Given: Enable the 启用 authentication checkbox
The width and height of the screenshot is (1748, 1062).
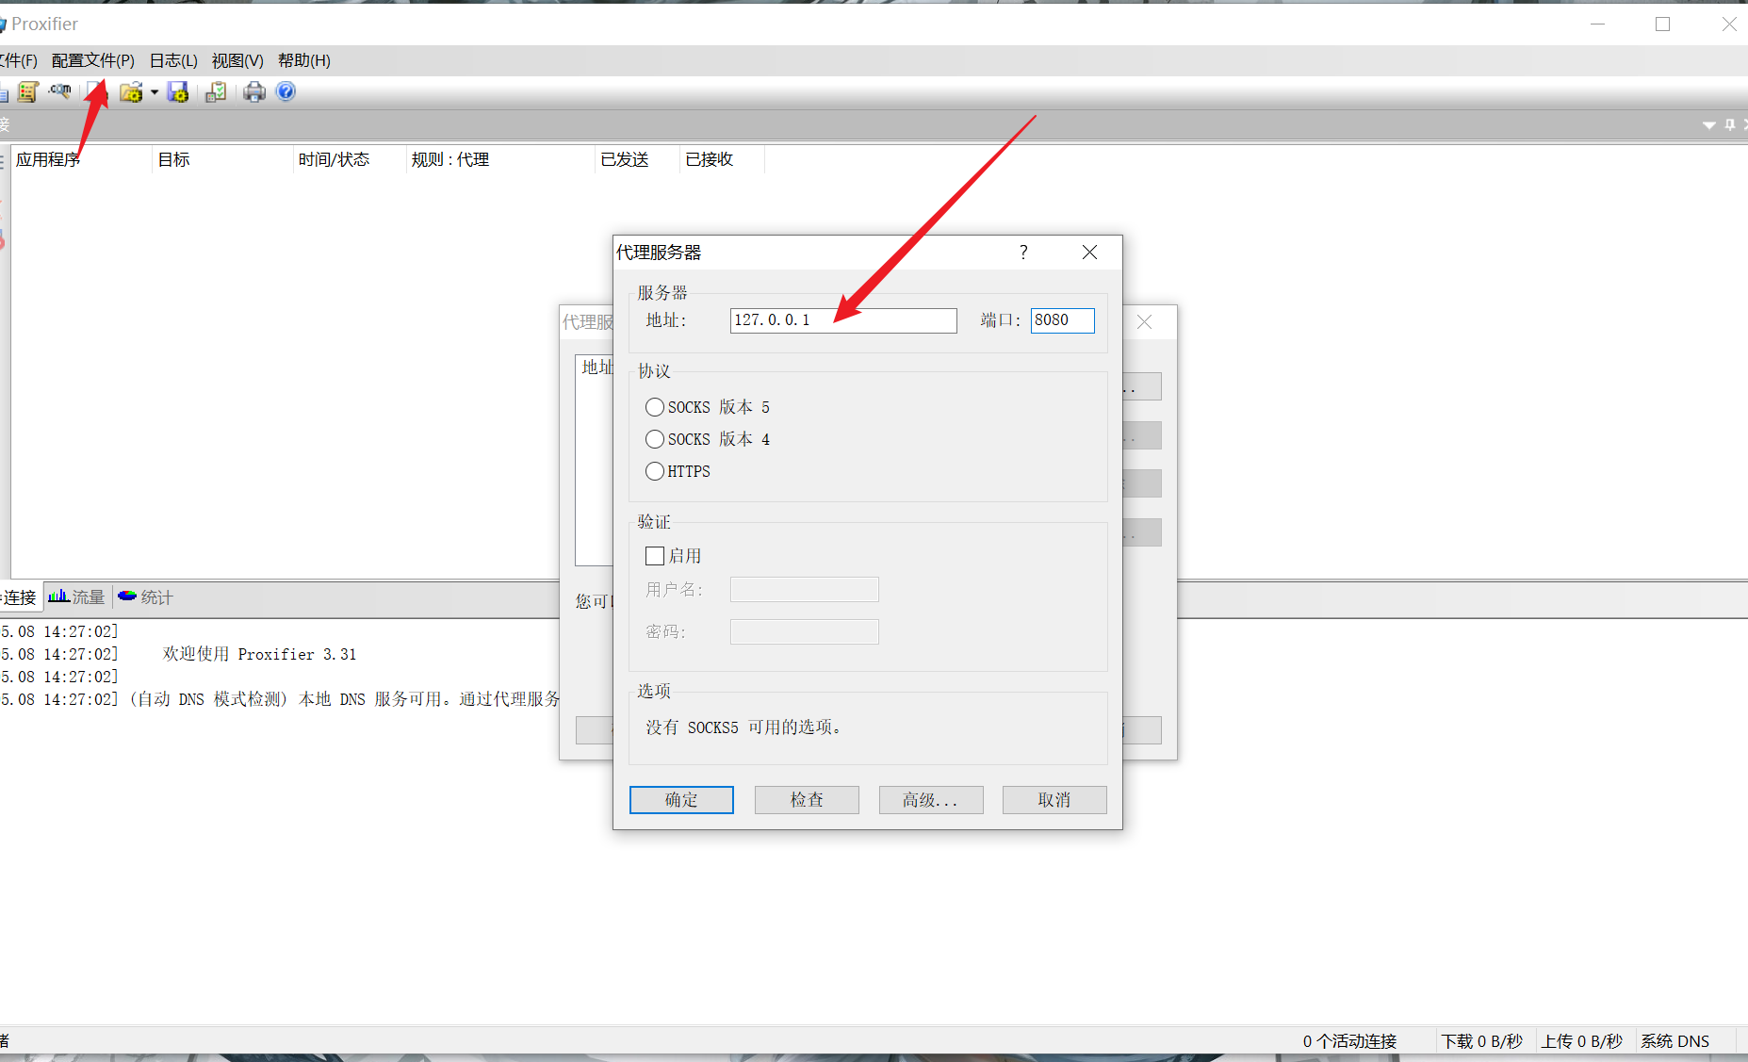Looking at the screenshot, I should [x=655, y=555].
